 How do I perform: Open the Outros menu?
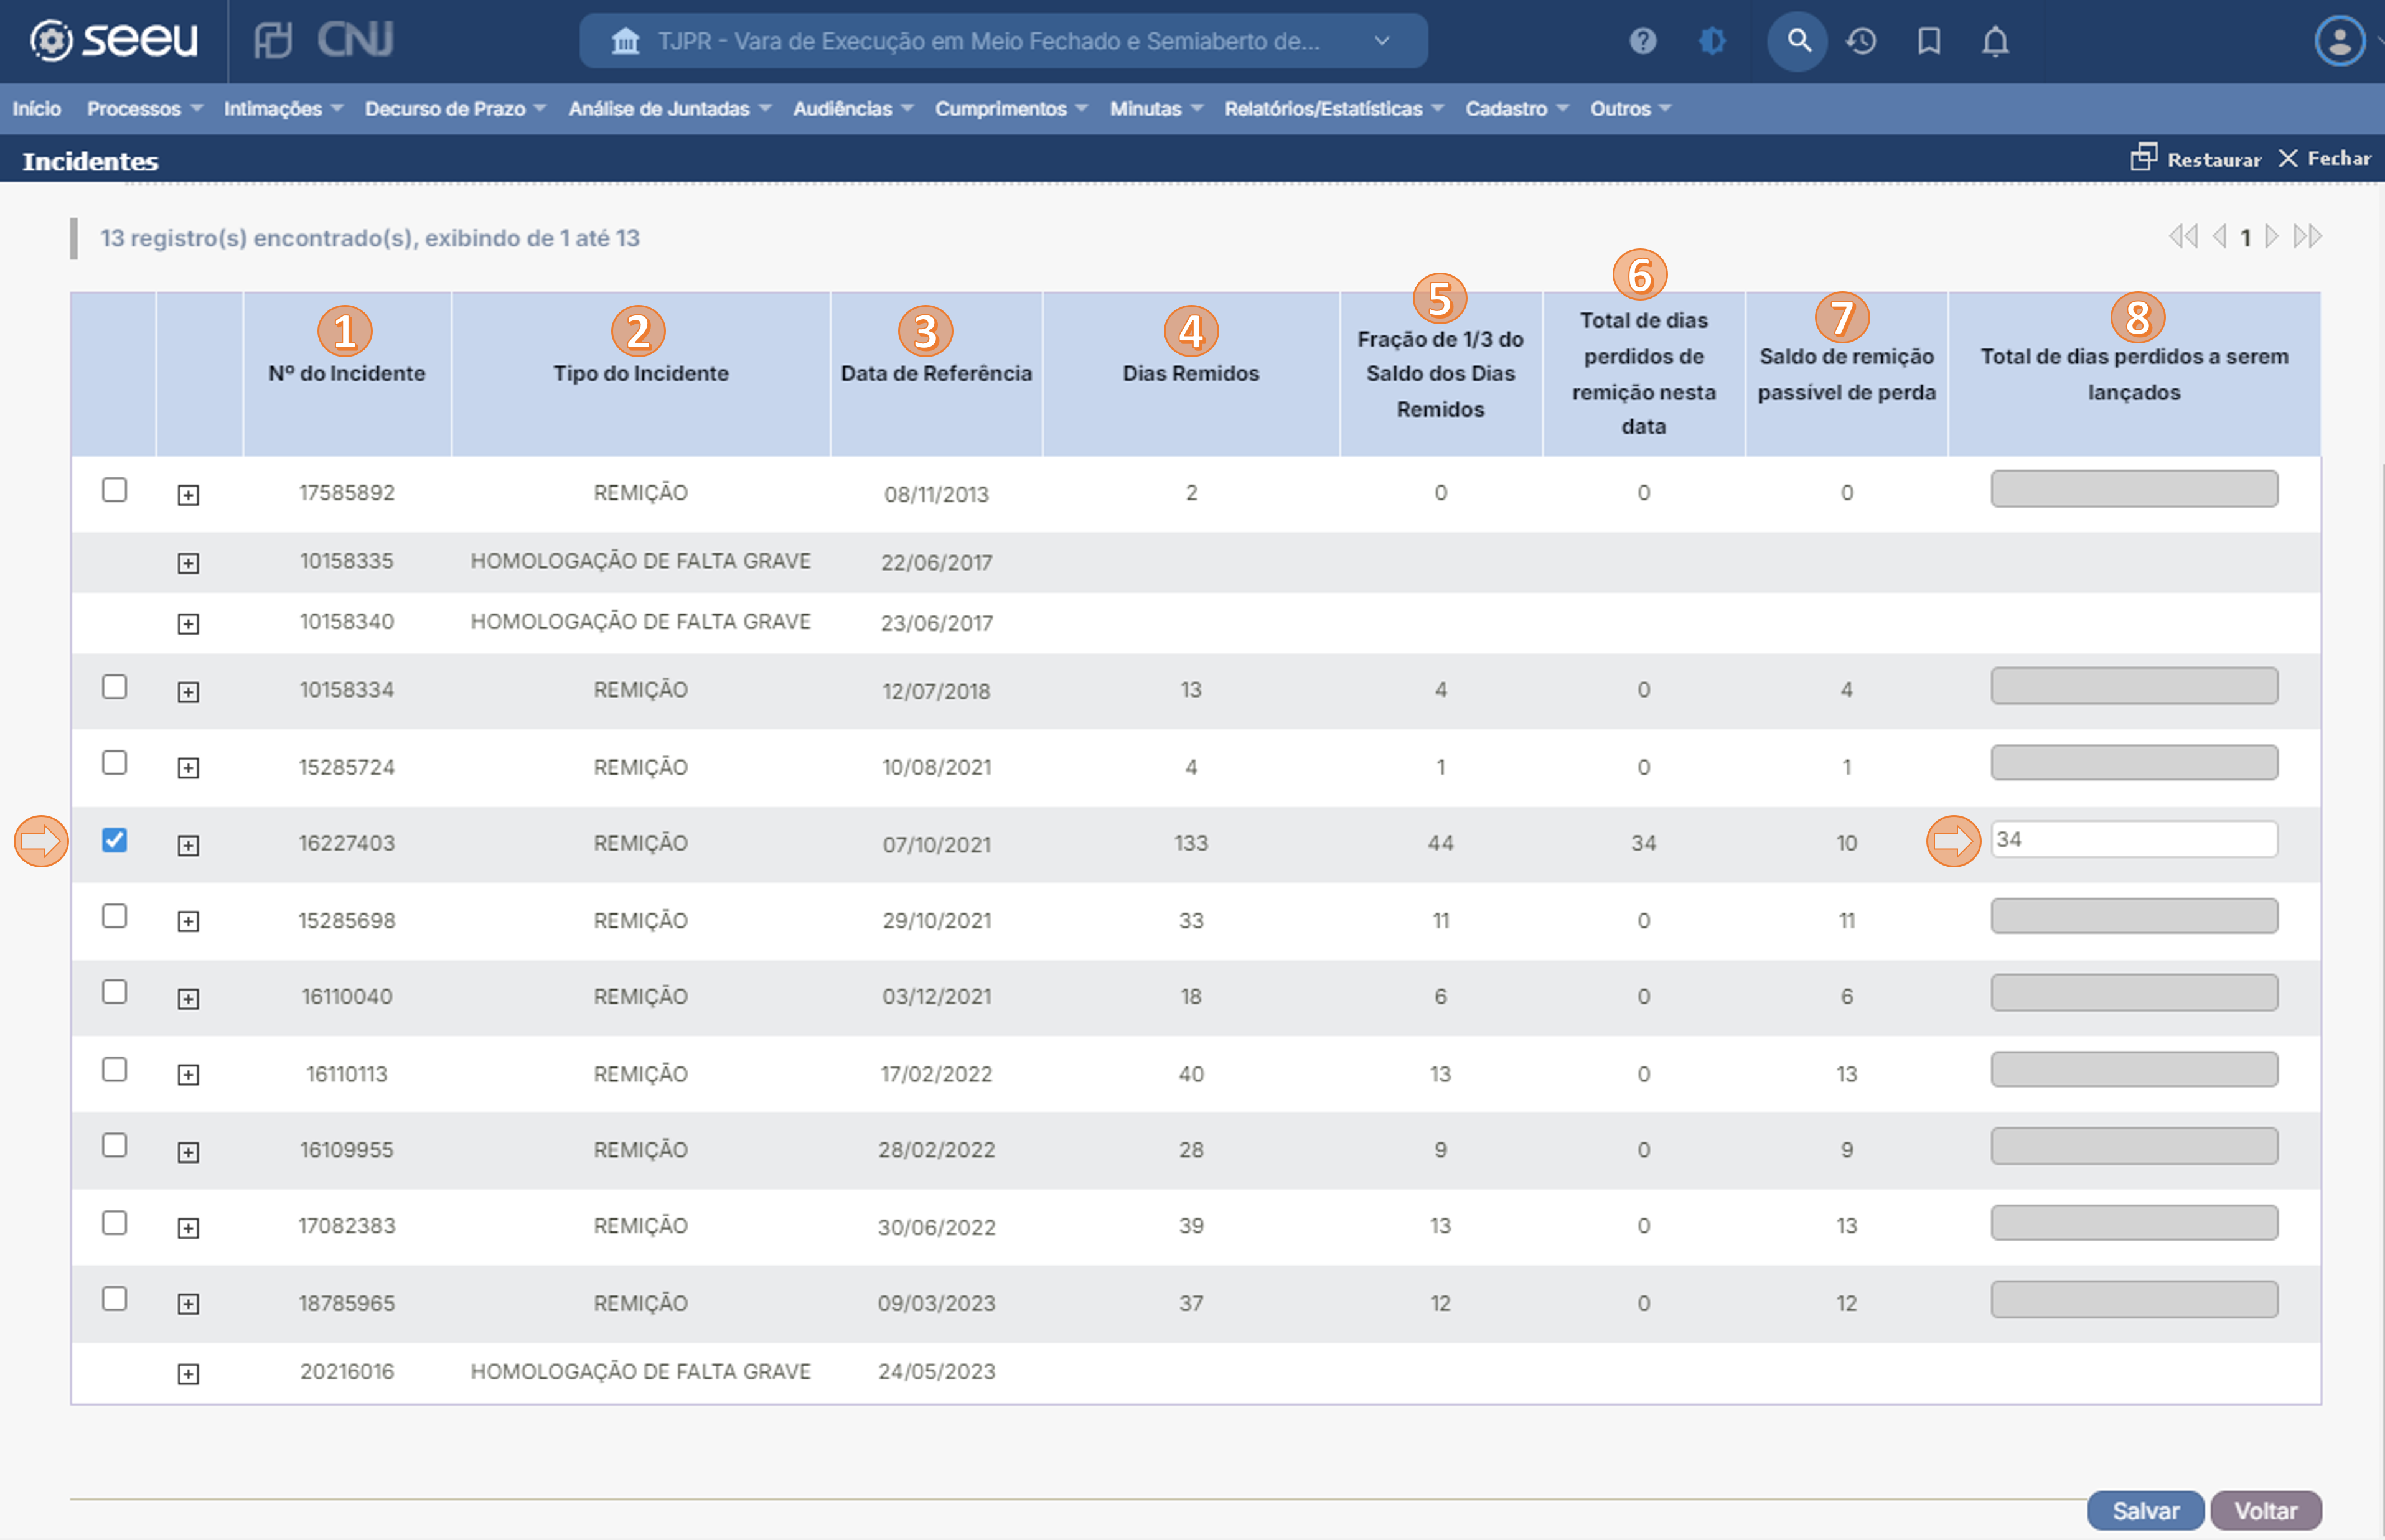1631,109
